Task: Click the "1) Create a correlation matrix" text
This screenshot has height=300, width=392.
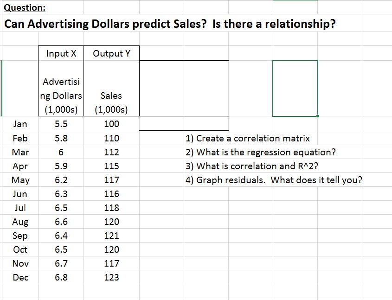Action: [x=248, y=138]
